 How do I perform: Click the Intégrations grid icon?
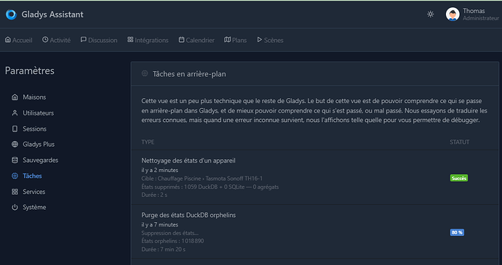click(x=130, y=40)
